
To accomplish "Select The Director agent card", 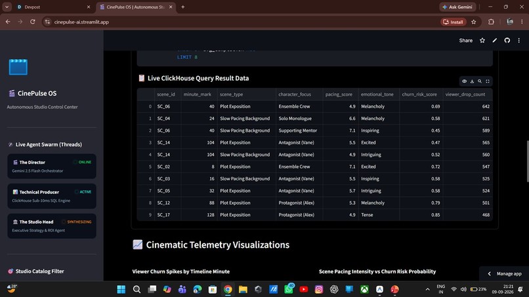I will (52, 166).
